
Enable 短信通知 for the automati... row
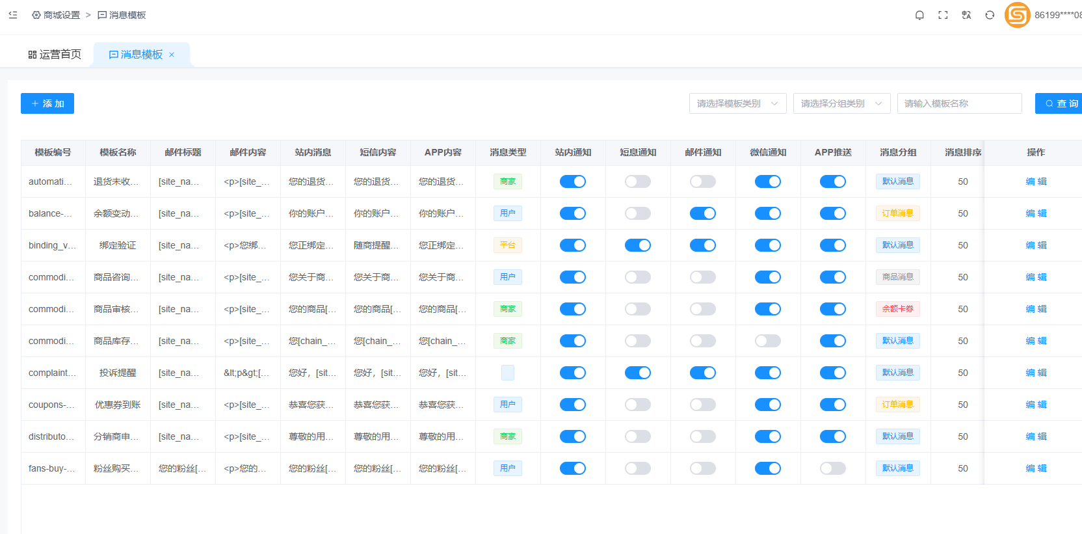638,181
